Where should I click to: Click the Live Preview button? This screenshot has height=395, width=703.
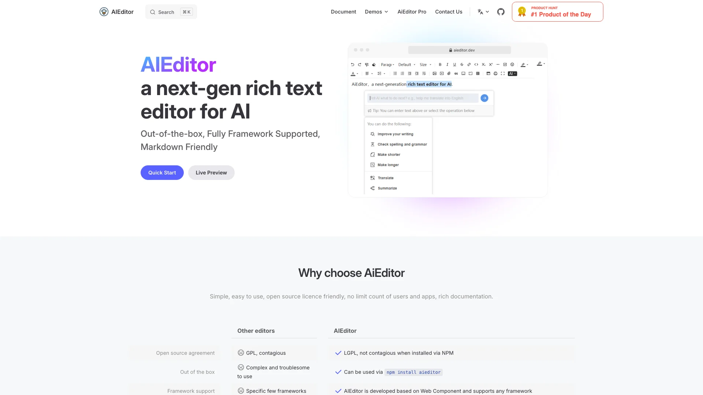pos(211,172)
